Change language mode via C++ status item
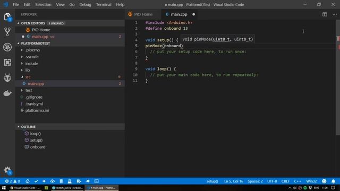 tap(297, 181)
